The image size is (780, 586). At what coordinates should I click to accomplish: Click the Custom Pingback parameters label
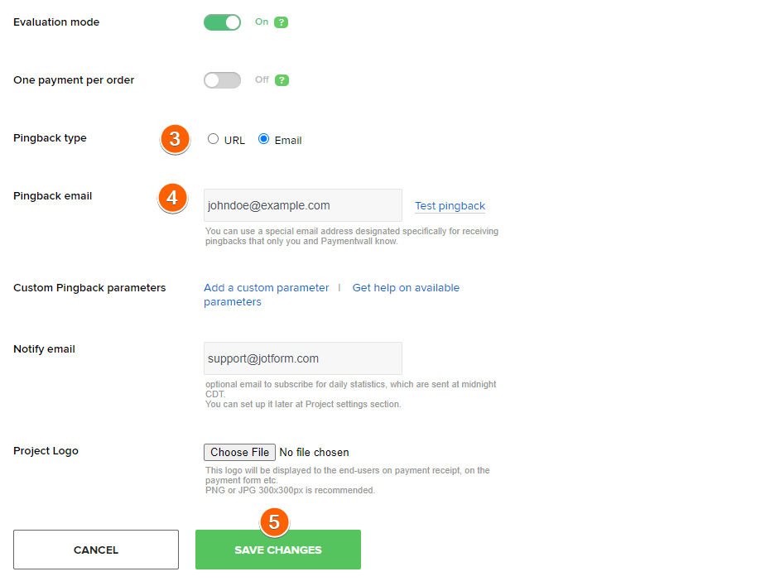tap(89, 288)
